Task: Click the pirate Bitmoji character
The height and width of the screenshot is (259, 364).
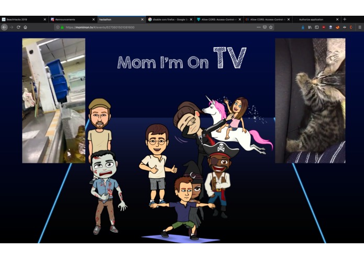Action: (x=219, y=179)
